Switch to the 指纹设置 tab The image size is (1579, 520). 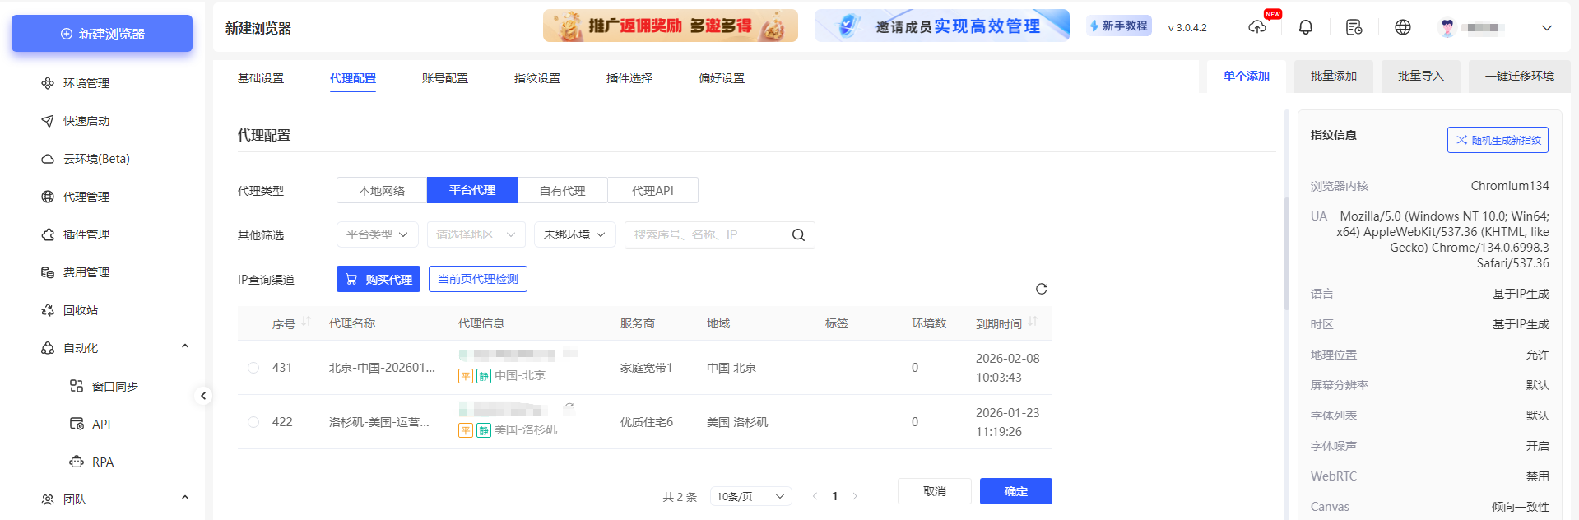tap(537, 78)
